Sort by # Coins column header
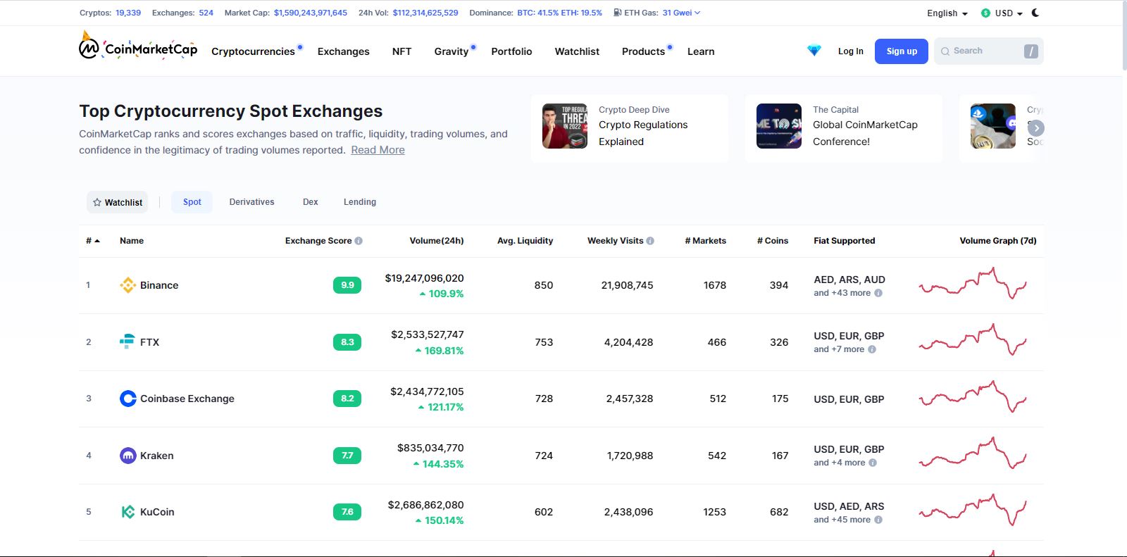Screen dimensions: 1127x557 (x=773, y=241)
